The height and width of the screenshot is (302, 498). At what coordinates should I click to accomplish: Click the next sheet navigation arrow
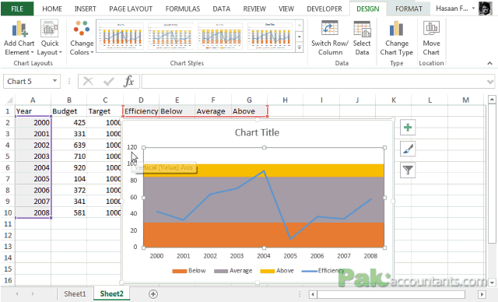tap(33, 294)
